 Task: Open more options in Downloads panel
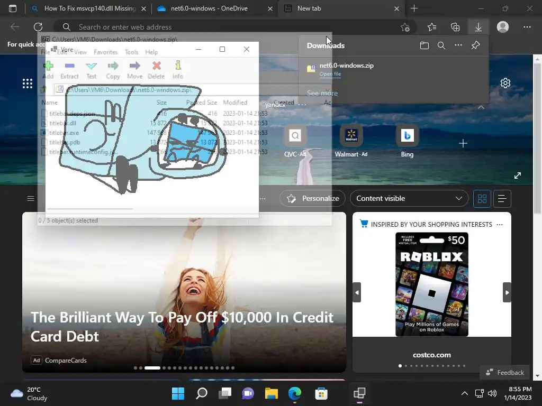click(458, 45)
